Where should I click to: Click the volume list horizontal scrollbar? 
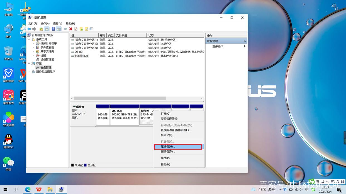pyautogui.click(x=120, y=98)
